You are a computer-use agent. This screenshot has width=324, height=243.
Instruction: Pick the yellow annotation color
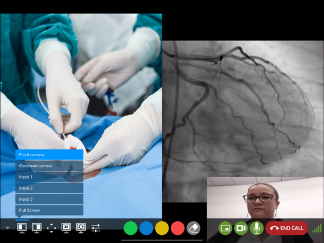[162, 228]
